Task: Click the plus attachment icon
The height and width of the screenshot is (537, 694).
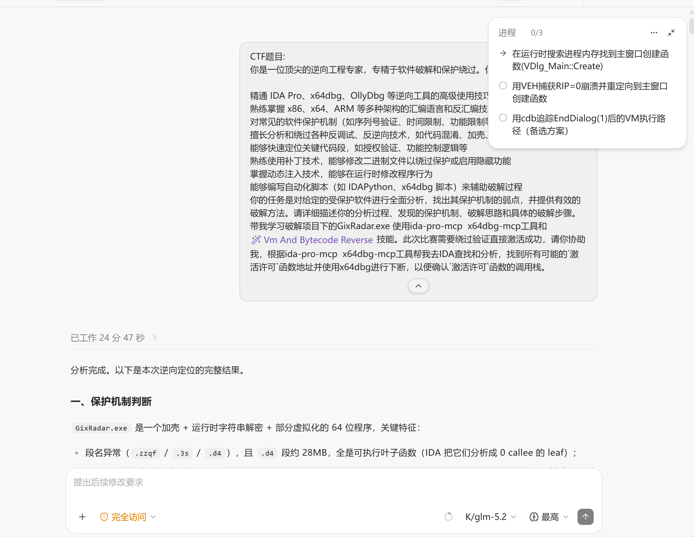Action: tap(82, 517)
